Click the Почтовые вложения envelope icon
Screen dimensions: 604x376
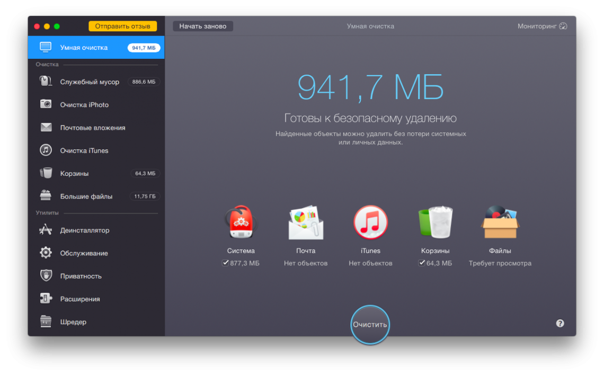click(46, 127)
